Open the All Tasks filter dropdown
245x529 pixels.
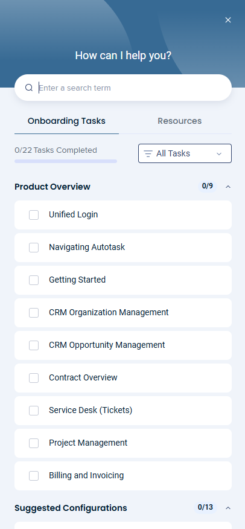tap(185, 153)
